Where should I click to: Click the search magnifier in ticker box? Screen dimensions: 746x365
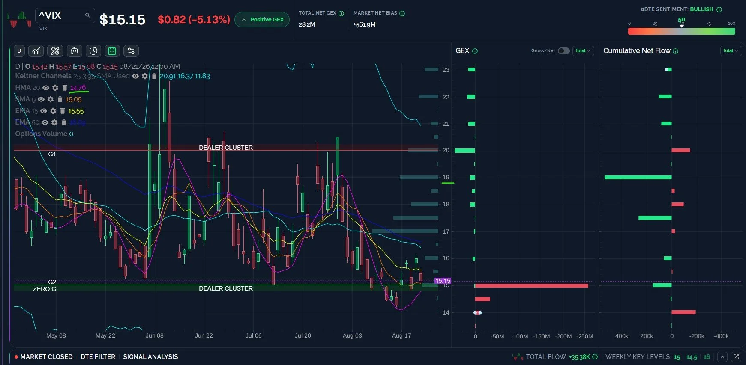tap(87, 15)
